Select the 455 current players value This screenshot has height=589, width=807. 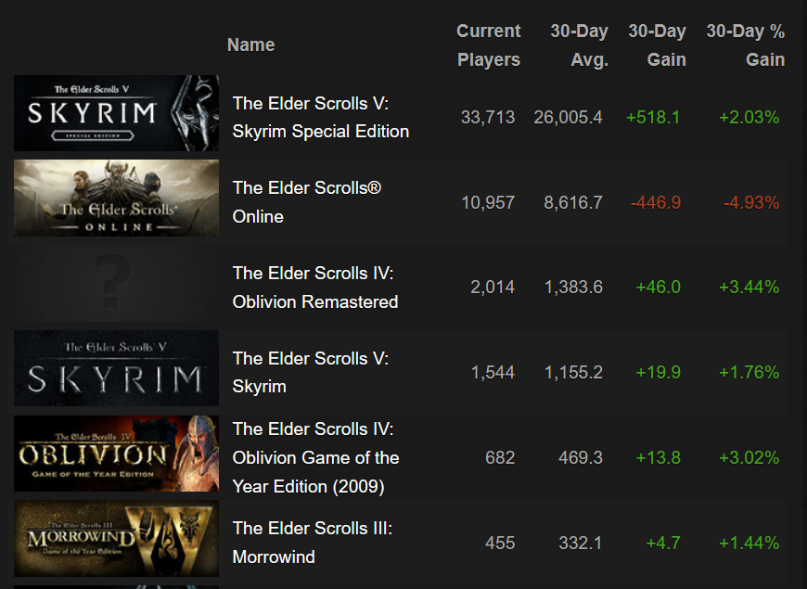pyautogui.click(x=500, y=543)
